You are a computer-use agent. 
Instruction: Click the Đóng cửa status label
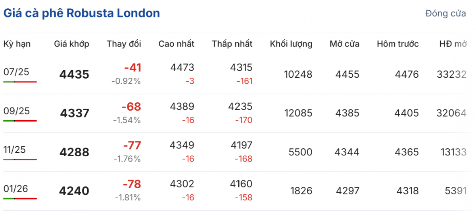tap(445, 13)
